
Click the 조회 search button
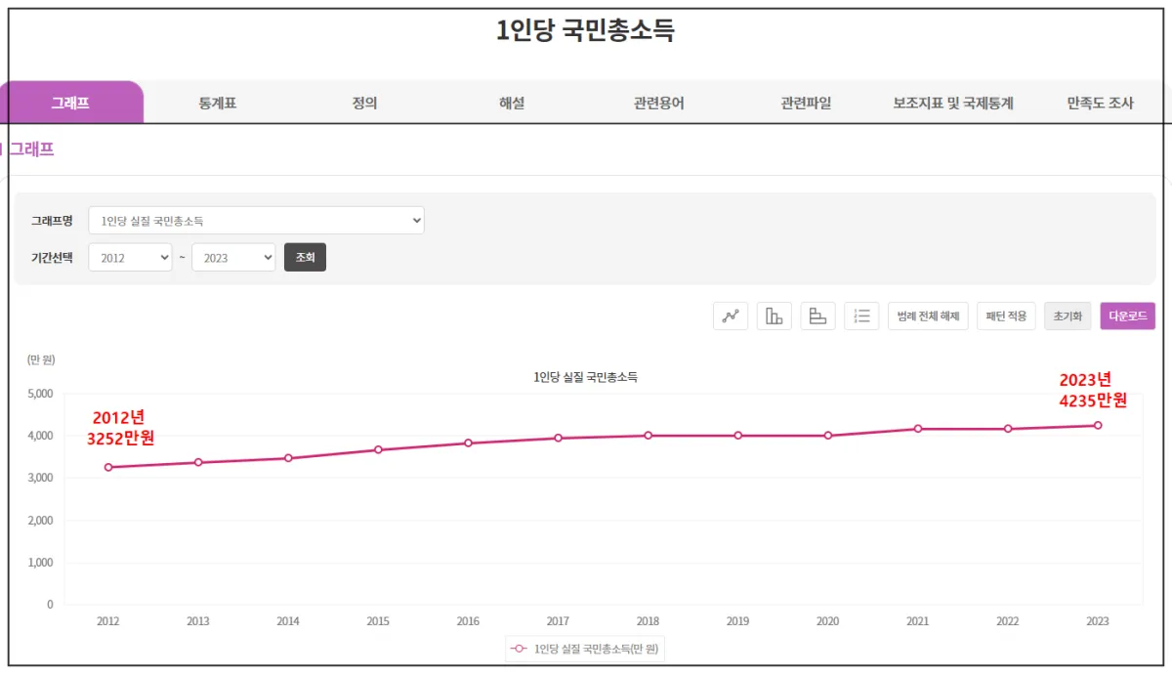click(305, 257)
